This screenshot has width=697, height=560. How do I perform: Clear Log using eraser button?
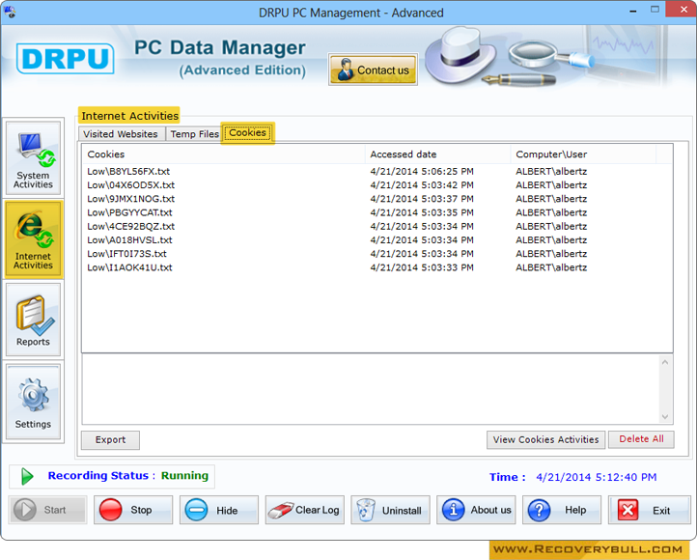pos(304,510)
